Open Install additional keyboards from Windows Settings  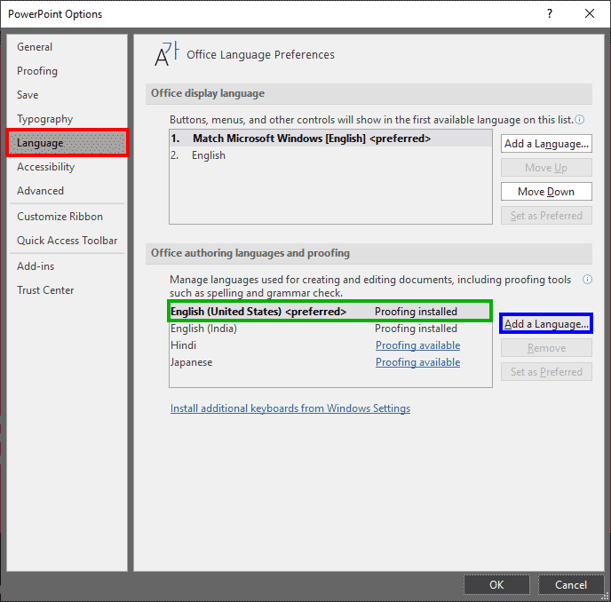click(290, 408)
